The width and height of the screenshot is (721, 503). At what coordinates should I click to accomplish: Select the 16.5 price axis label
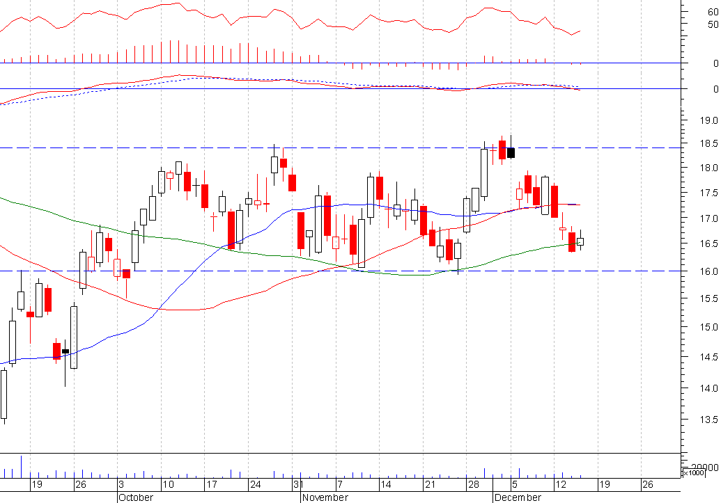click(x=708, y=244)
